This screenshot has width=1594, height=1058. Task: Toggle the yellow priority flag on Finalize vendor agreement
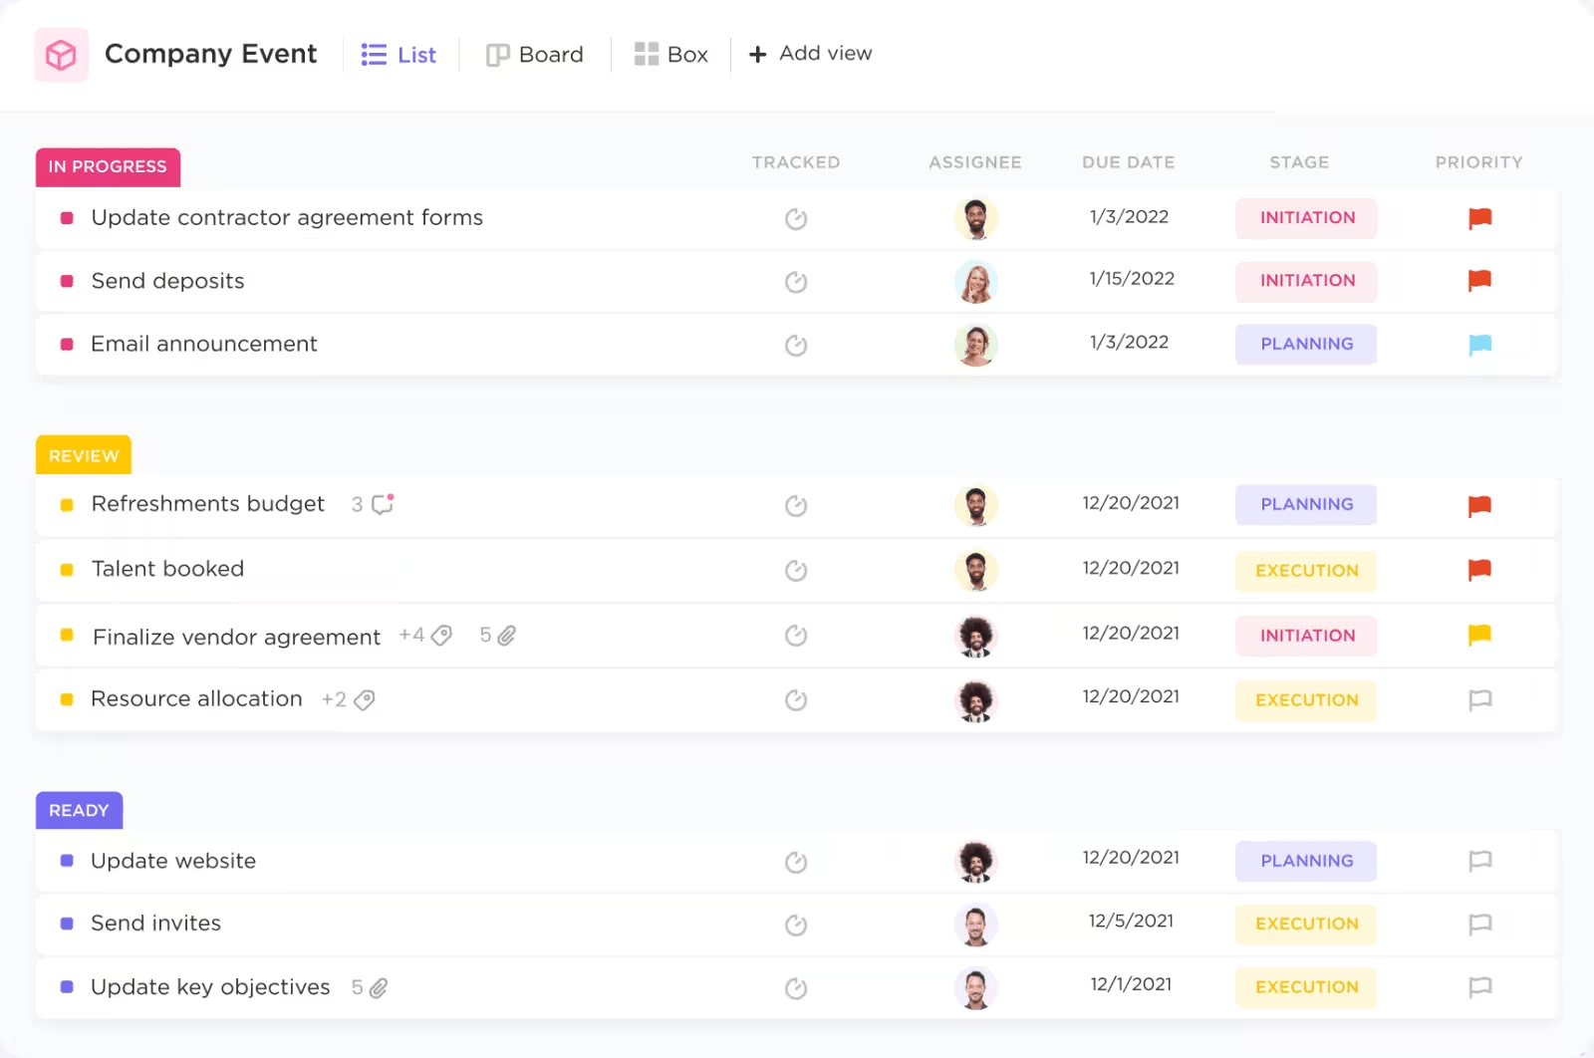[x=1480, y=635]
